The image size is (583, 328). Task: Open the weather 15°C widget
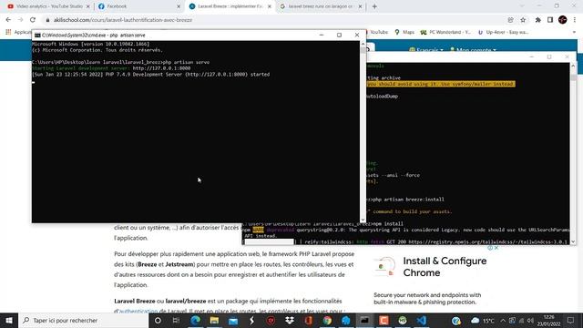[483, 320]
